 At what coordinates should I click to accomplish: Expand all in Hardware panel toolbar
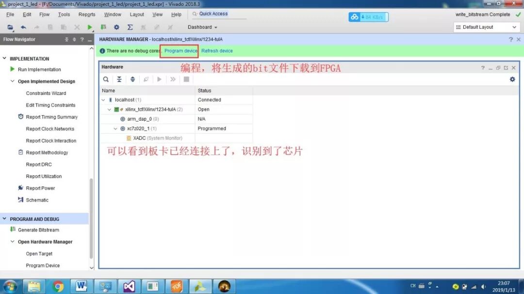coord(132,79)
